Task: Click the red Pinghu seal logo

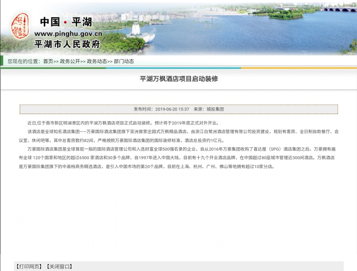Action: tap(20, 26)
